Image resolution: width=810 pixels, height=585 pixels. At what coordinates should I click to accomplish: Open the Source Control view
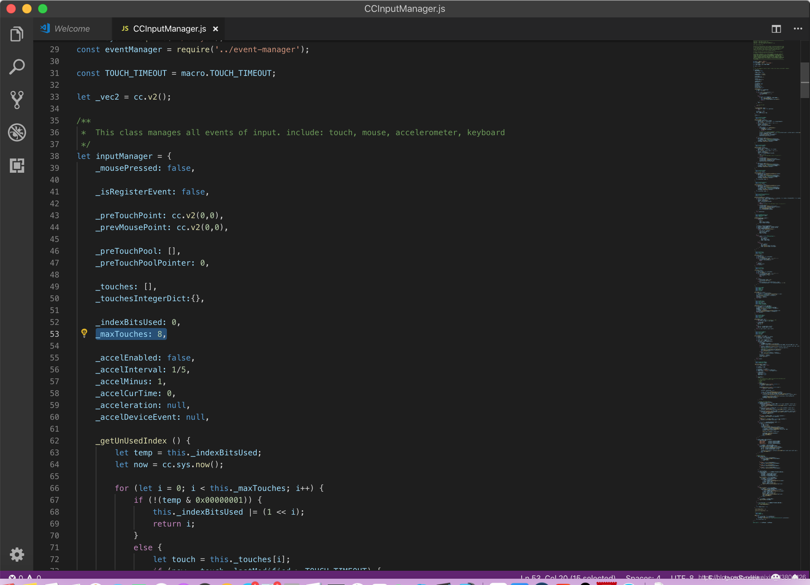pos(17,100)
